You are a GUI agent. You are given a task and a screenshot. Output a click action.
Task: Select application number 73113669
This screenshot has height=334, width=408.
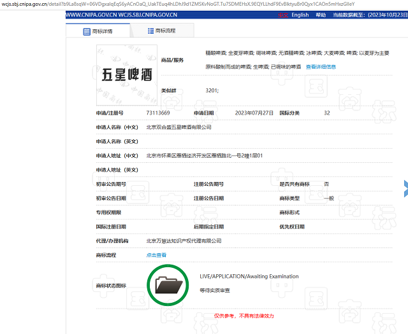(x=158, y=113)
